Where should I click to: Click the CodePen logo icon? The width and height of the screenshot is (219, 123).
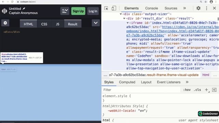coord(4,11)
